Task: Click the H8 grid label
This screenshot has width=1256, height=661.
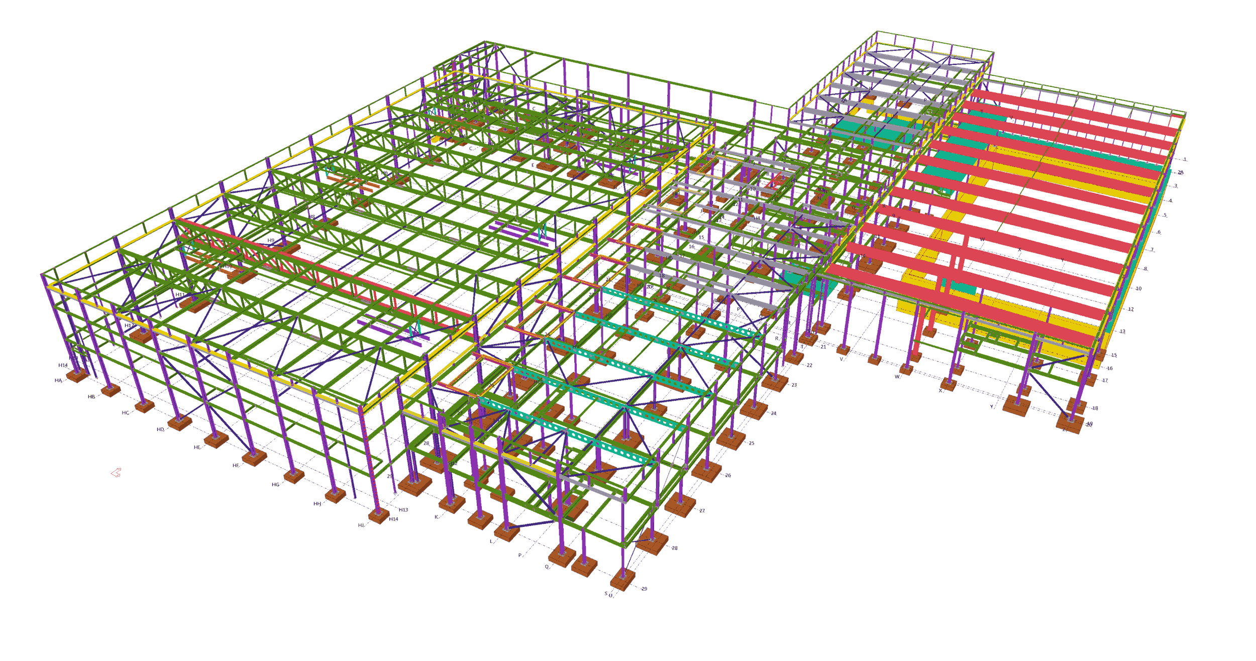Action: [x=311, y=217]
